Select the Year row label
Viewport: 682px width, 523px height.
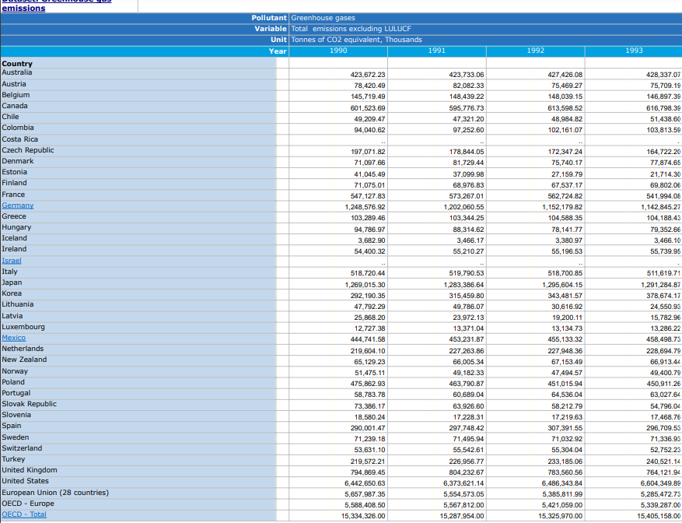click(x=278, y=51)
